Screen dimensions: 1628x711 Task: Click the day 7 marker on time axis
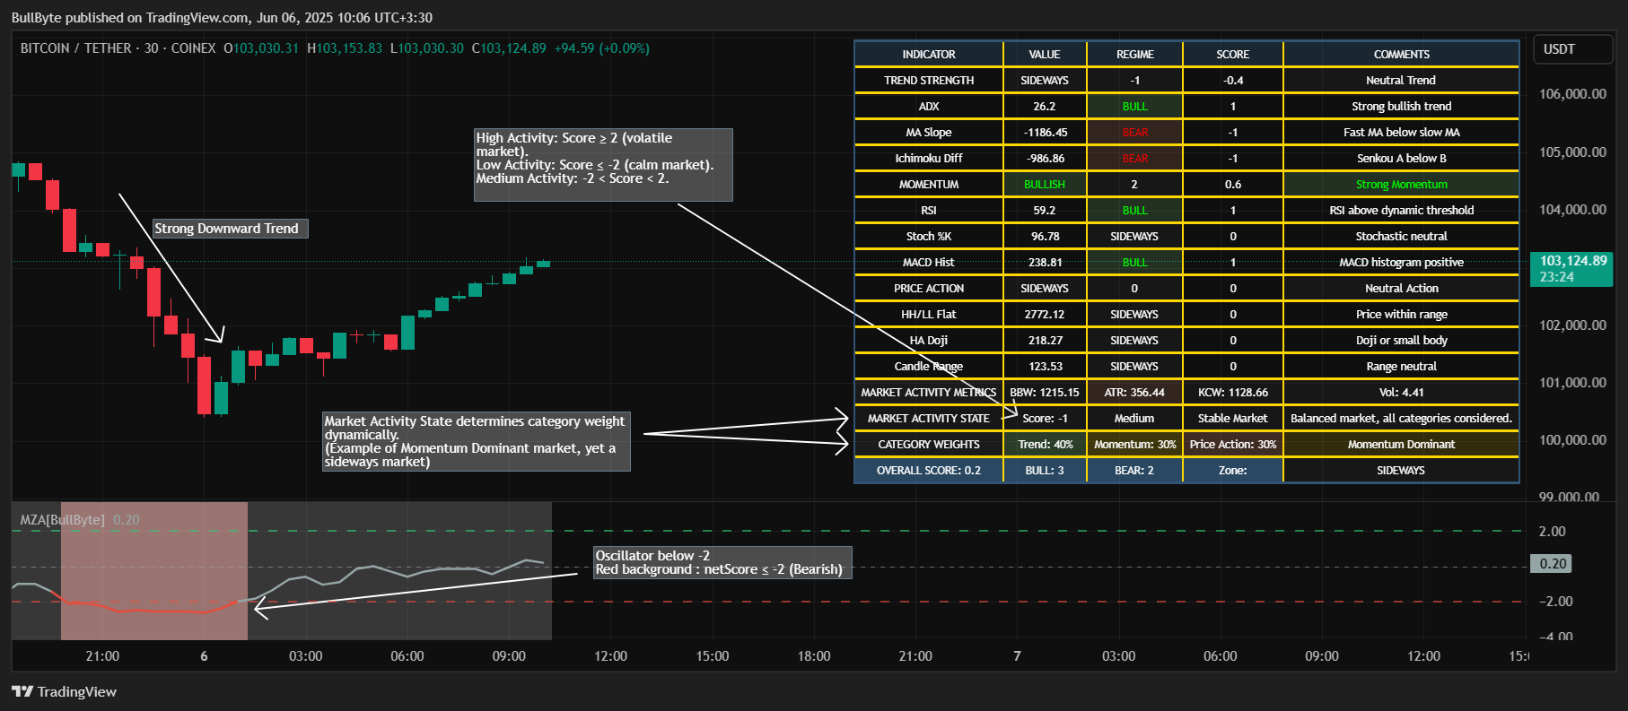pyautogui.click(x=1017, y=656)
